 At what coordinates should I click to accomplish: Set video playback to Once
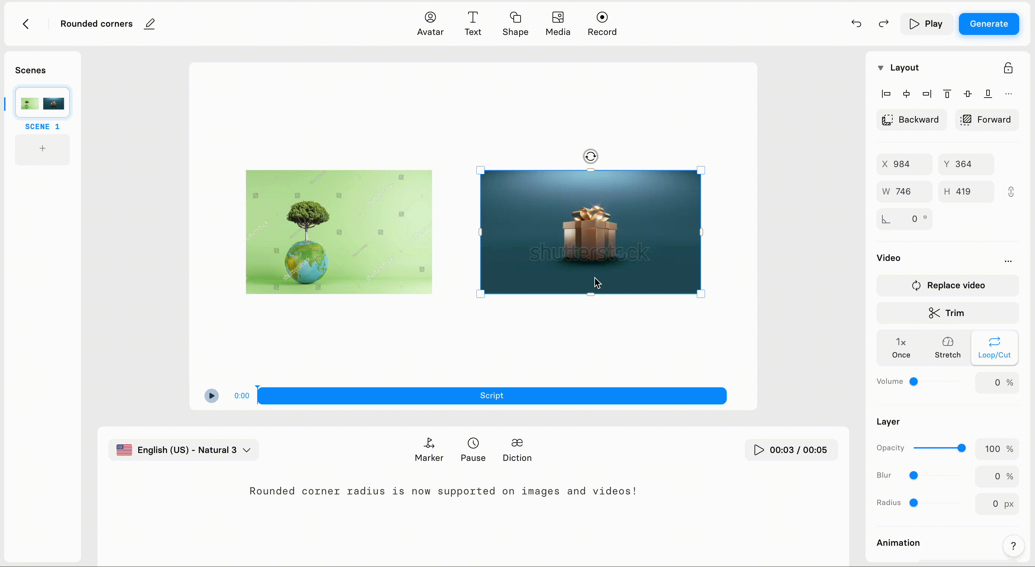pyautogui.click(x=901, y=348)
